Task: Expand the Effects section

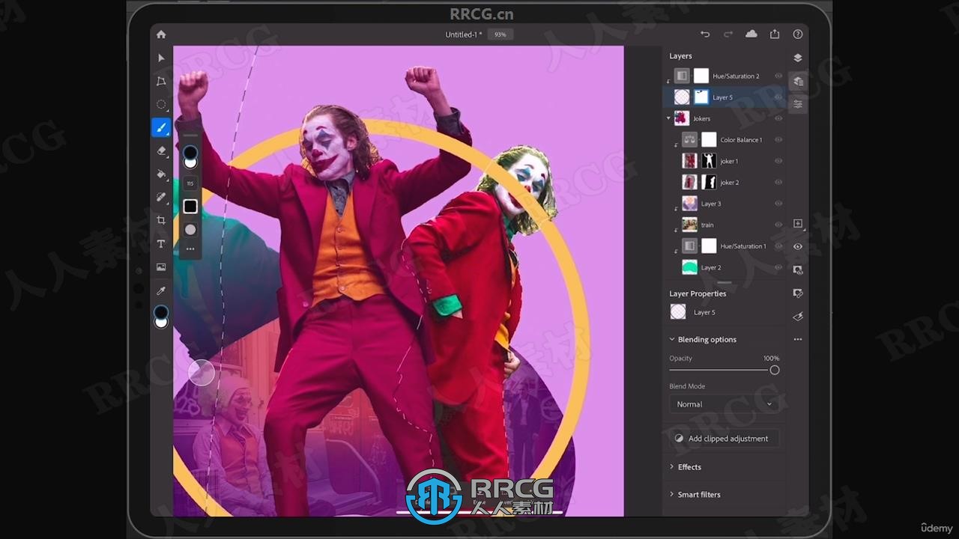Action: click(672, 467)
